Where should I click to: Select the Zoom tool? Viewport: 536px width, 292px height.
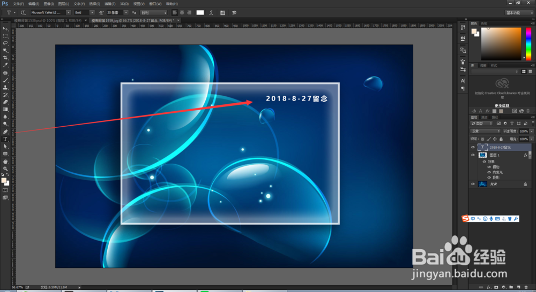click(5, 168)
